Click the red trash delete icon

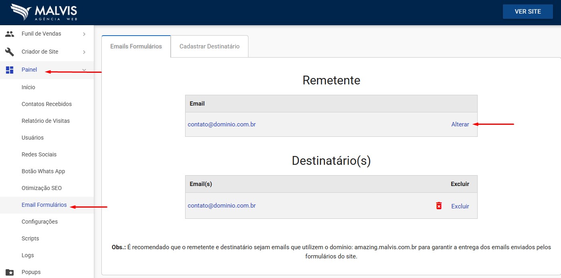click(x=439, y=206)
